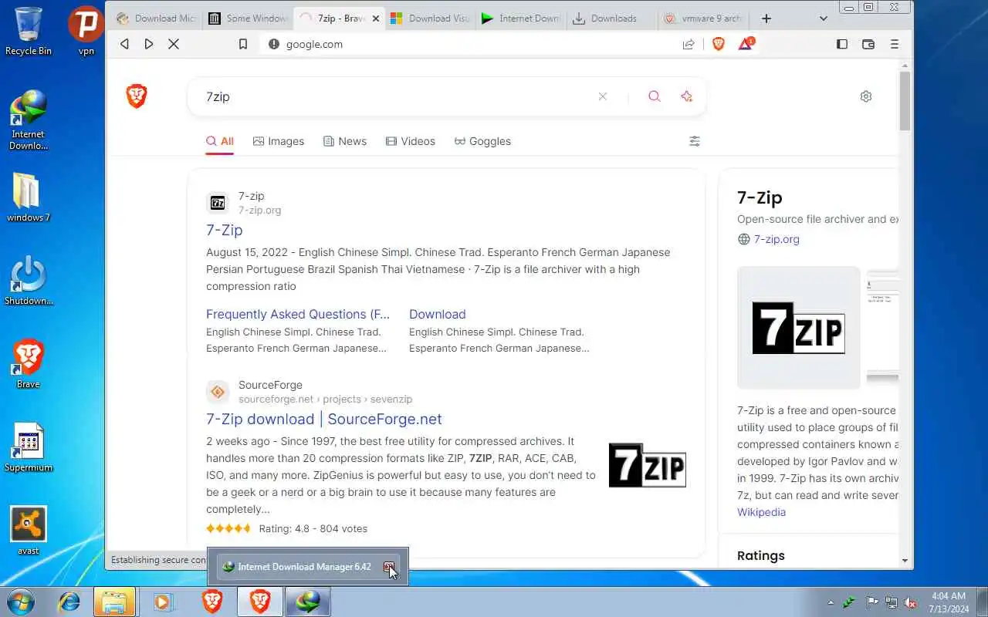
Task: Open search settings gear icon
Action: [x=866, y=96]
